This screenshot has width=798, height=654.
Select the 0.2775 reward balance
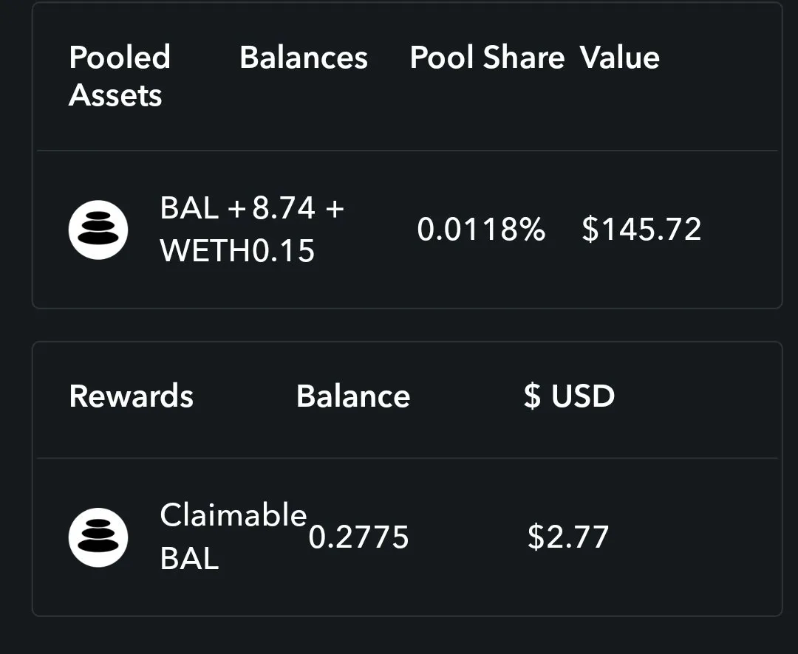[359, 537]
